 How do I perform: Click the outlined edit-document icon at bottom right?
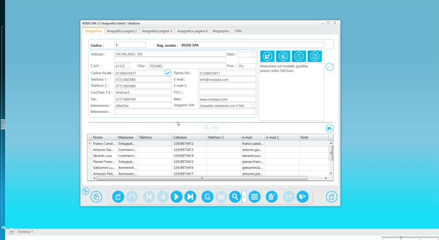click(x=331, y=197)
